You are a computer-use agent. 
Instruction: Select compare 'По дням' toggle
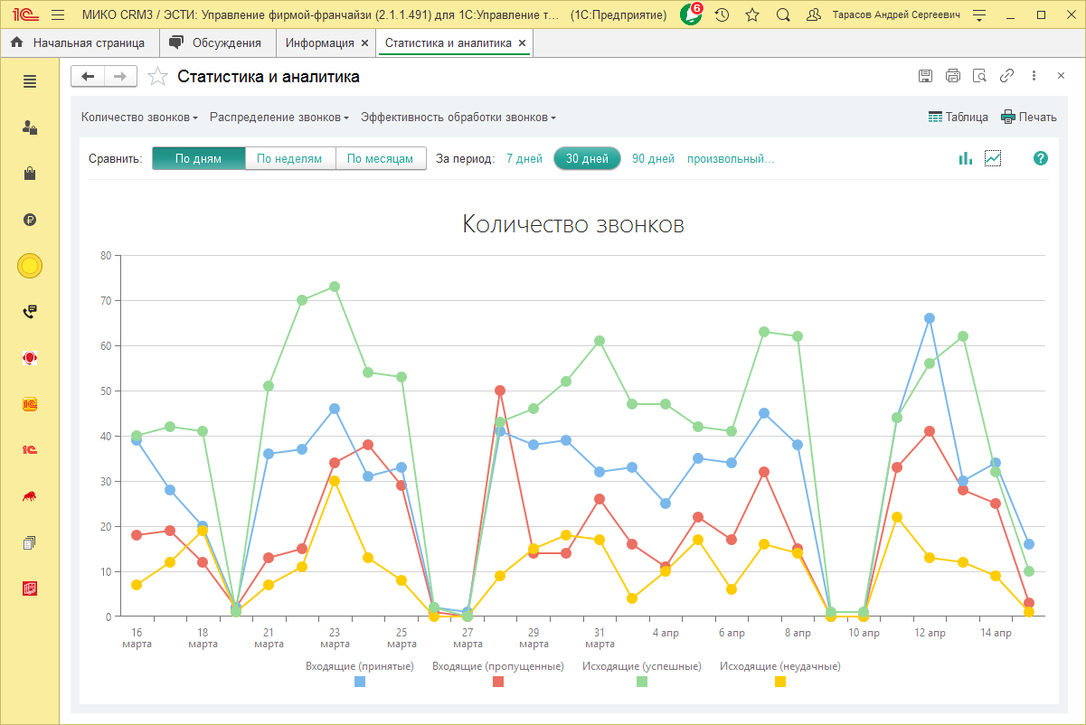click(x=199, y=158)
